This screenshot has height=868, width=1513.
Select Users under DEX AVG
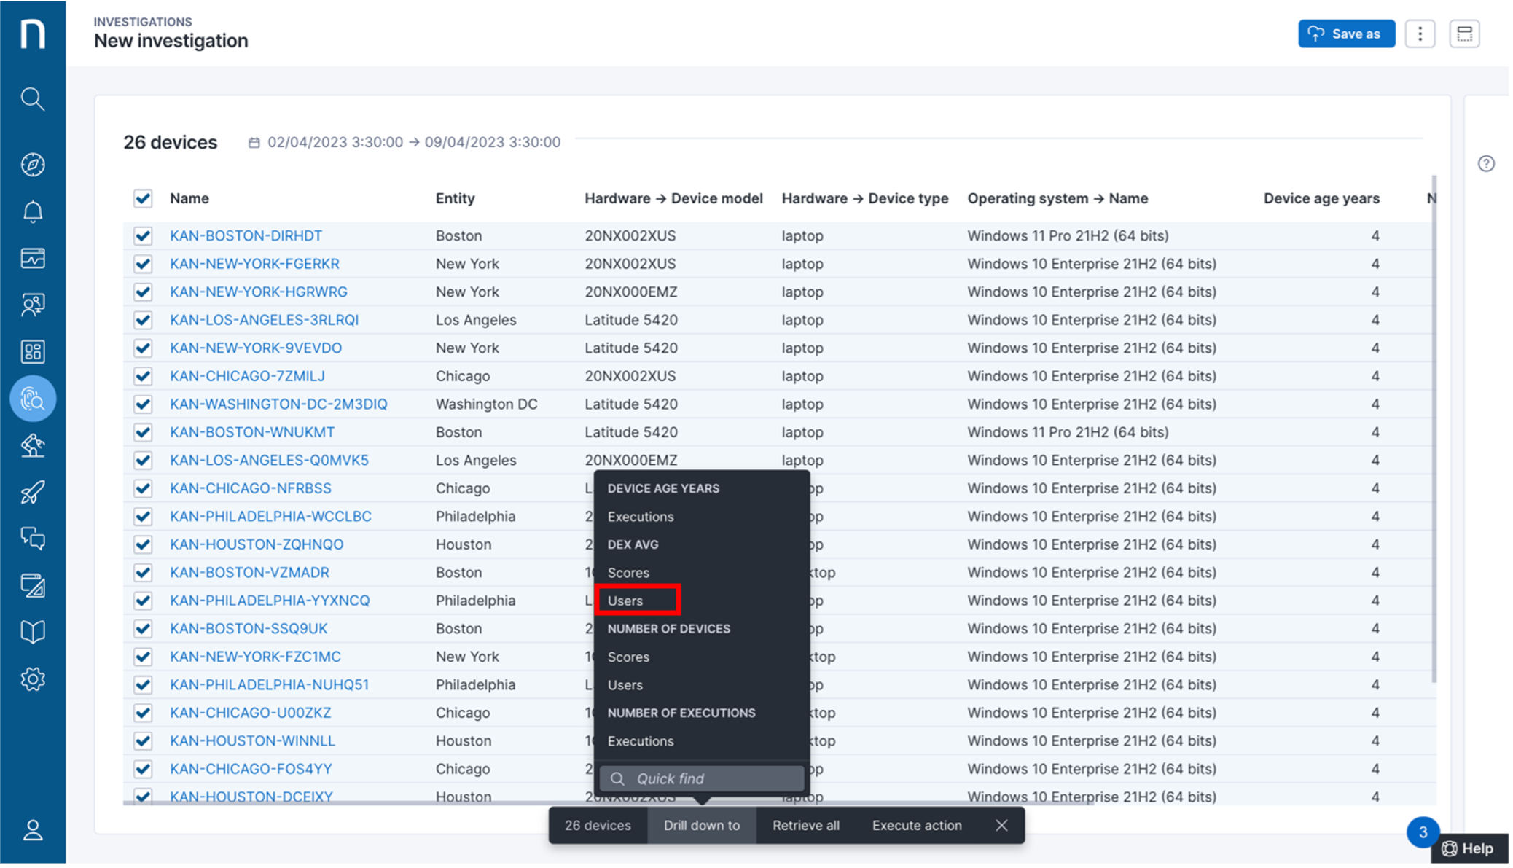pyautogui.click(x=625, y=601)
